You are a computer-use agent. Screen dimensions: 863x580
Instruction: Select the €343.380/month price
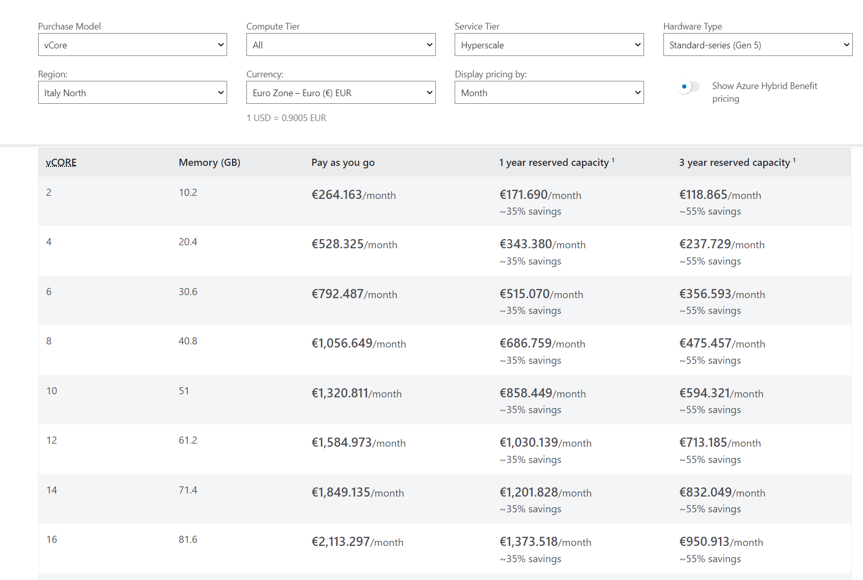[x=542, y=244]
